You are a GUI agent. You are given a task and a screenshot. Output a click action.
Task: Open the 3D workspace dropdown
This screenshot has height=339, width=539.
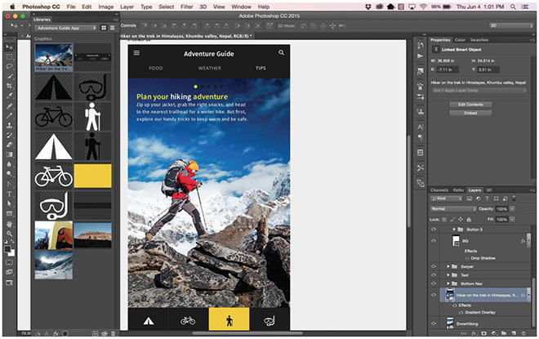510,25
